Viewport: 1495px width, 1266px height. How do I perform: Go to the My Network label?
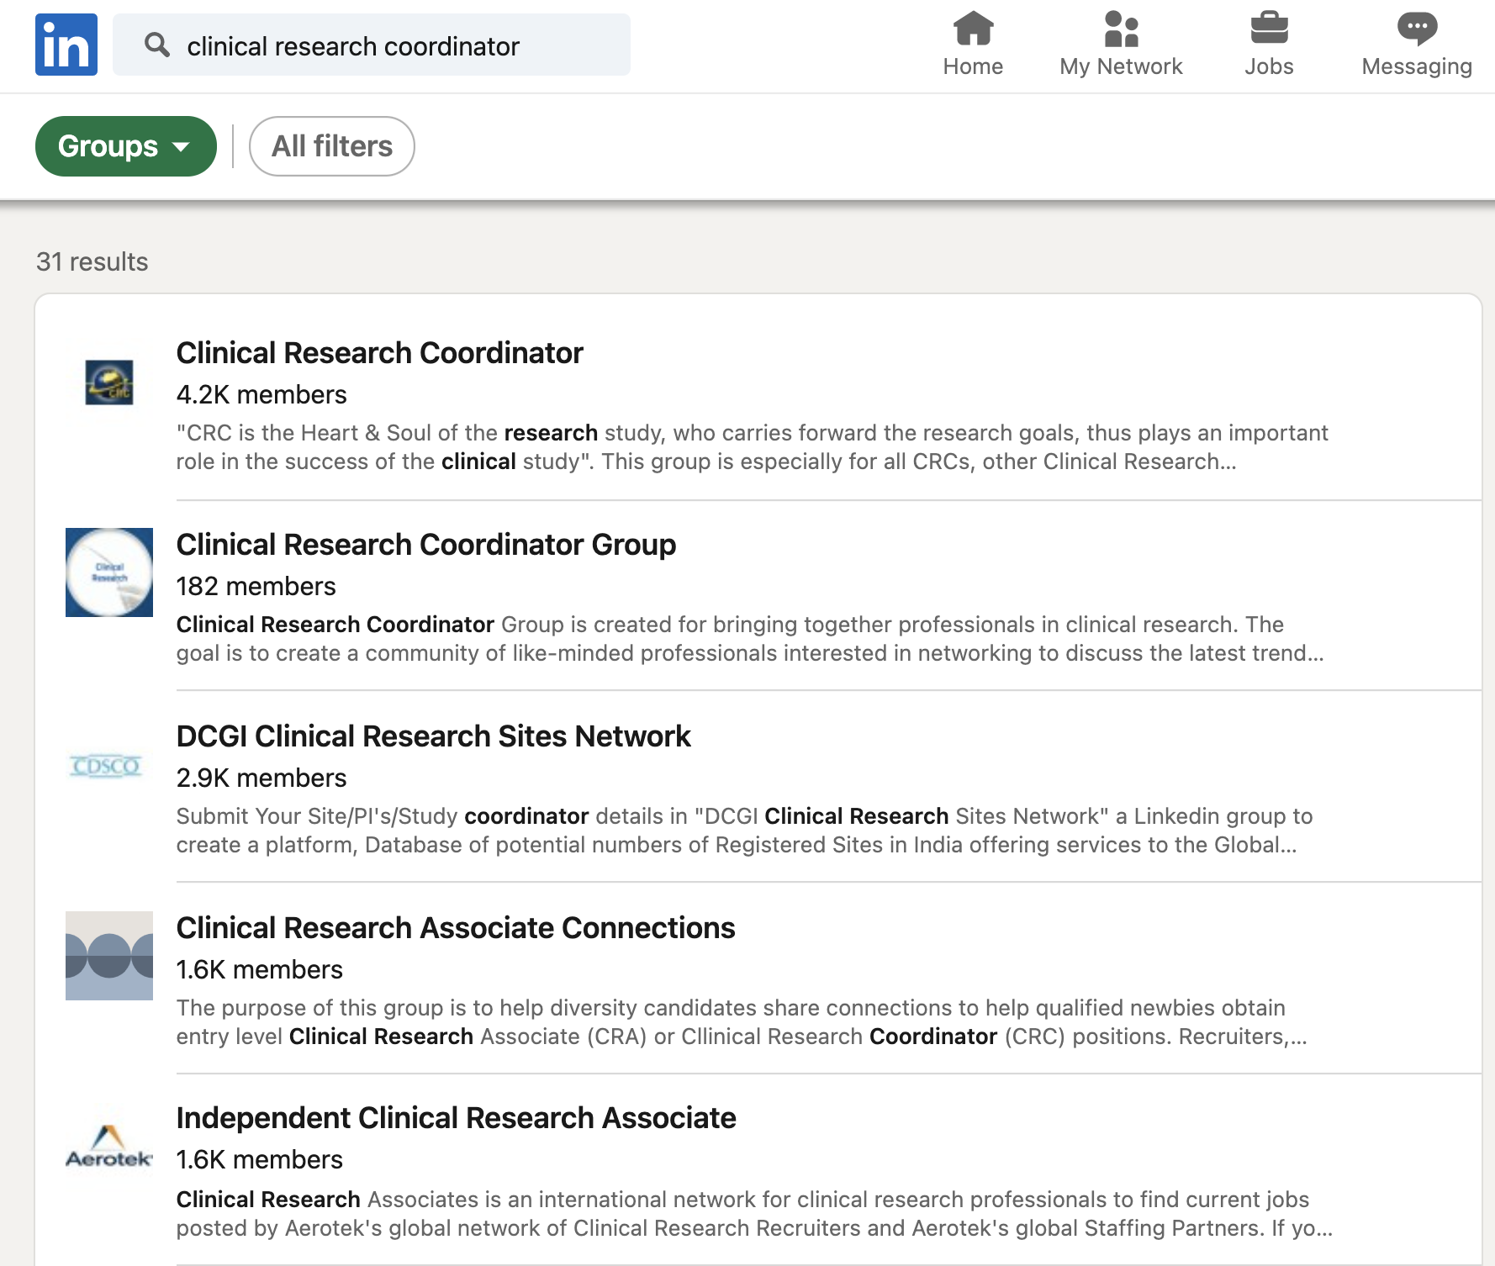[x=1121, y=66]
